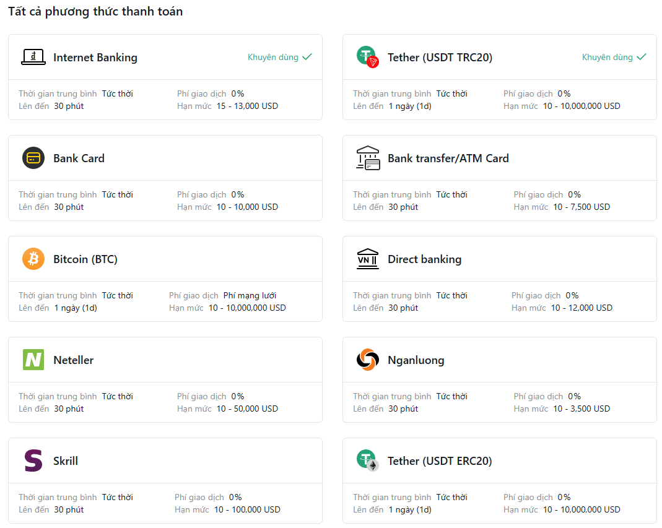Image resolution: width=662 pixels, height=528 pixels.
Task: Click Khuyên dùng badge on Tether TRC20
Action: tap(614, 57)
